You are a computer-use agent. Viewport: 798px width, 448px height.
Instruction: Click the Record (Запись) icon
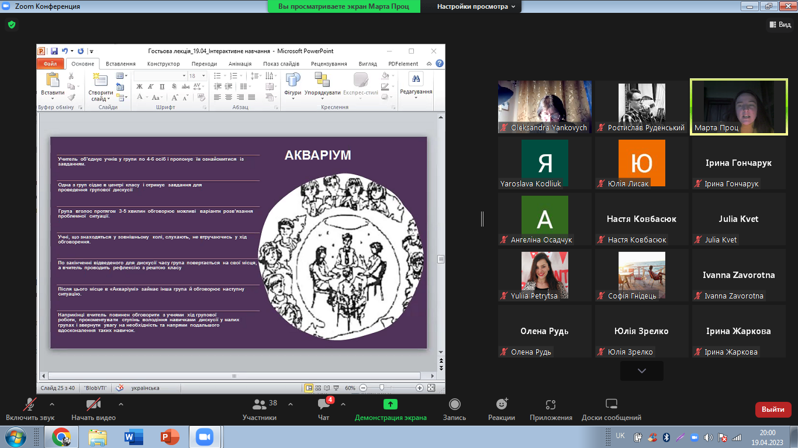454,405
